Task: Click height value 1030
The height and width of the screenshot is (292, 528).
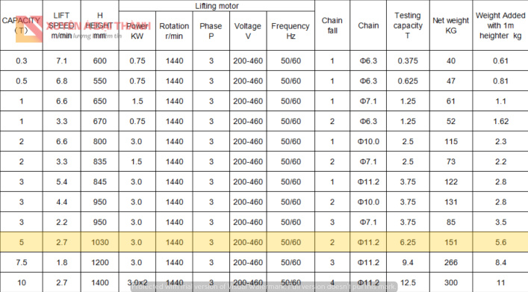Action: (x=100, y=243)
